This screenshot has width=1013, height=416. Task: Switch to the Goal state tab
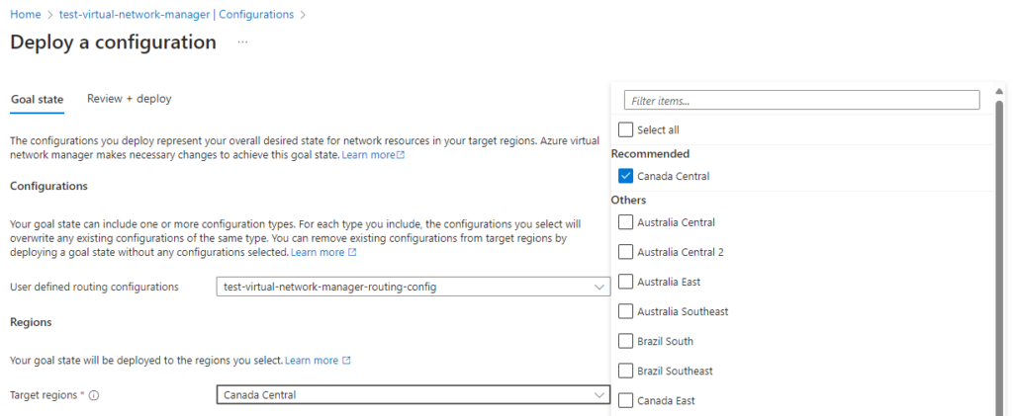pos(37,100)
